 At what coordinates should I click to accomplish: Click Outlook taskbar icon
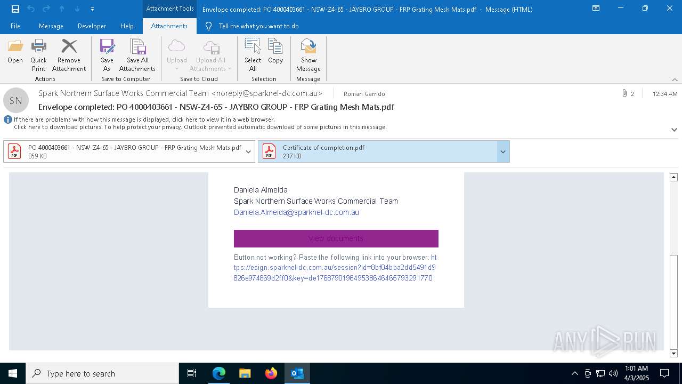[x=297, y=373]
